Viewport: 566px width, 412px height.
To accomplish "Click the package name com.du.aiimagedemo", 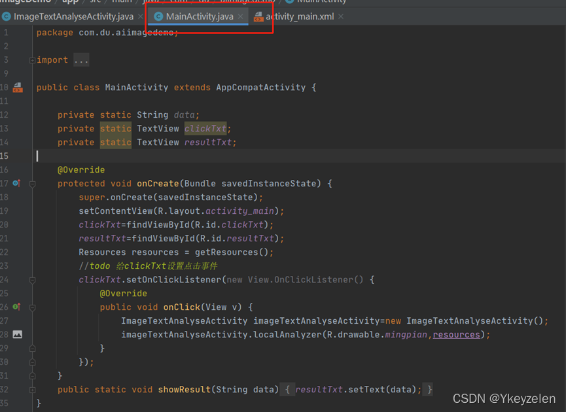I will (x=126, y=33).
